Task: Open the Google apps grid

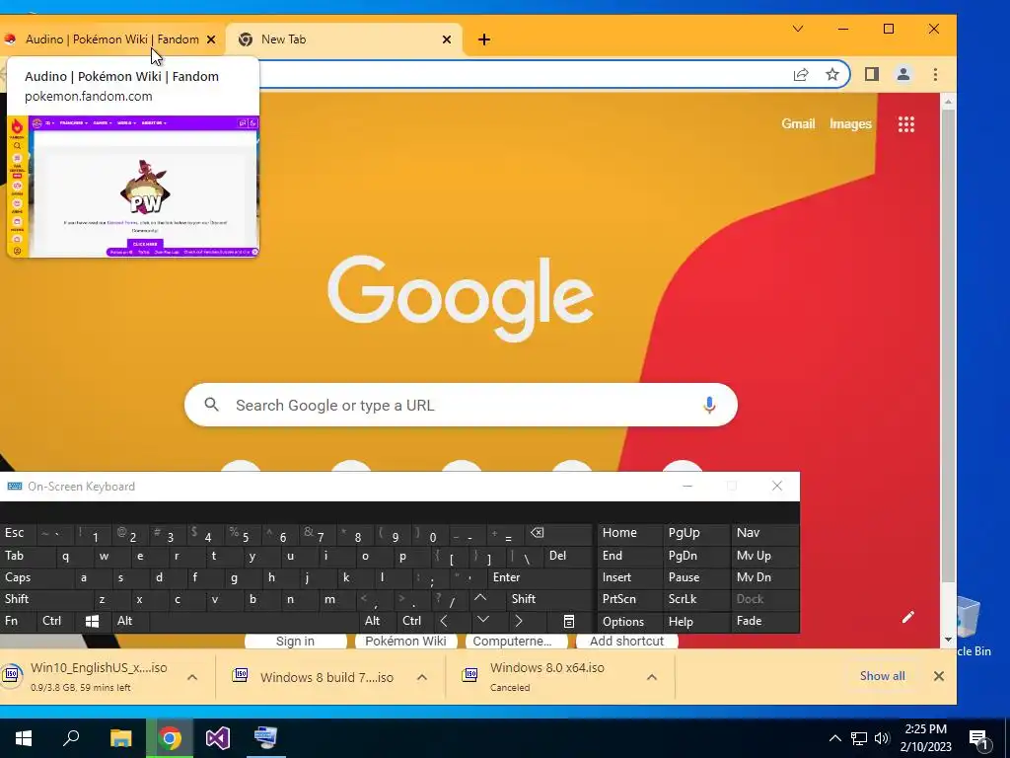Action: point(906,123)
